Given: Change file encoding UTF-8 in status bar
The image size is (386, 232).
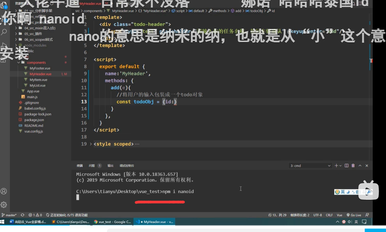Looking at the screenshot, I should (318, 215).
